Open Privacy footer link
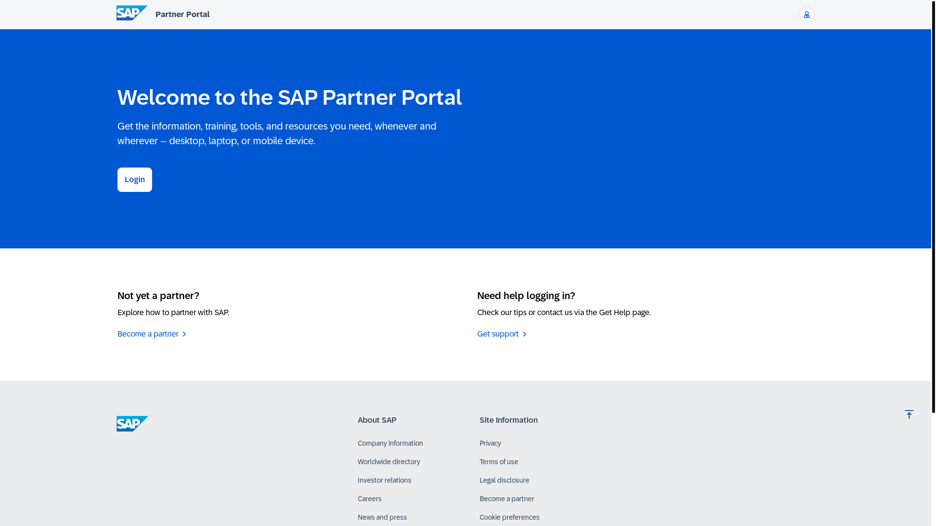This screenshot has height=526, width=936. click(490, 443)
